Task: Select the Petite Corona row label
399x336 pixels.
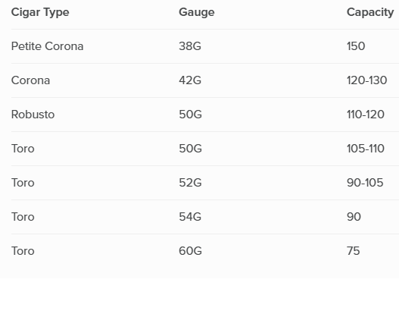Action: pos(48,46)
